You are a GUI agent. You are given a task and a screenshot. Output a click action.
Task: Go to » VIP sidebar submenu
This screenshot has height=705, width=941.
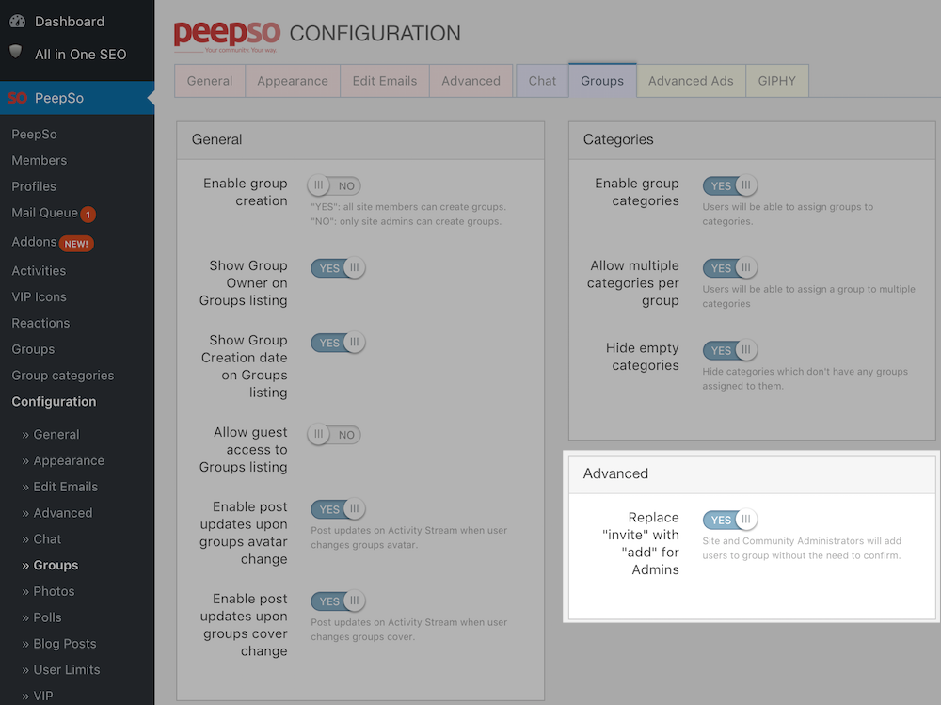(x=38, y=696)
